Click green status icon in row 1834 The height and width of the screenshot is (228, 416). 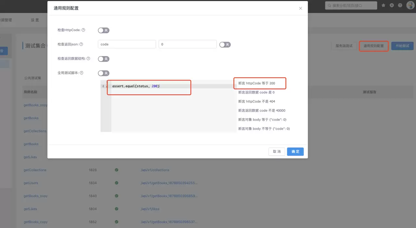click(116, 183)
